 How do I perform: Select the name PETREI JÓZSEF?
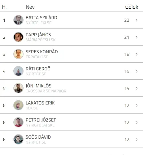[x=41, y=120]
